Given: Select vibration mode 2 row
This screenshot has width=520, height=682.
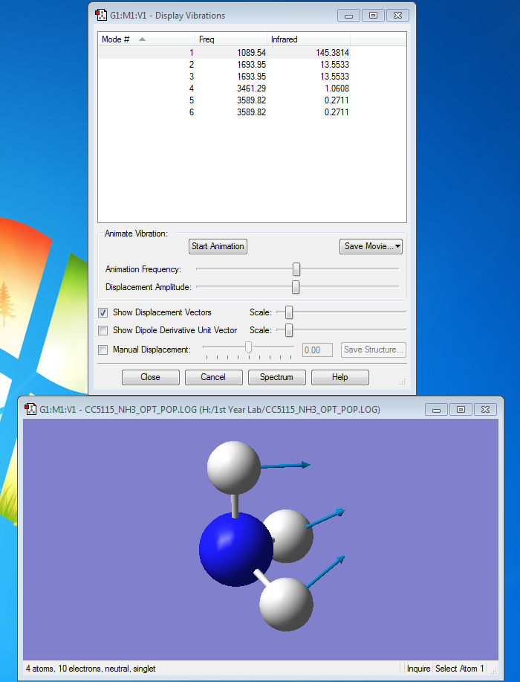Looking at the screenshot, I should pyautogui.click(x=224, y=65).
